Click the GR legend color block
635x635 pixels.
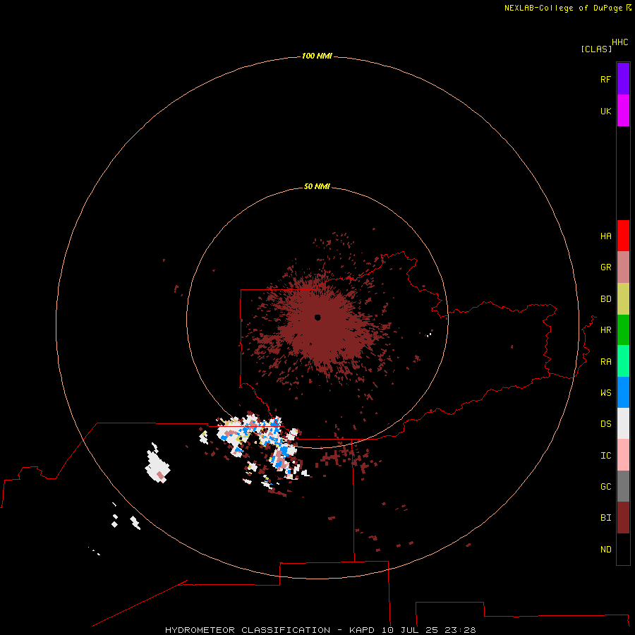coord(623,267)
